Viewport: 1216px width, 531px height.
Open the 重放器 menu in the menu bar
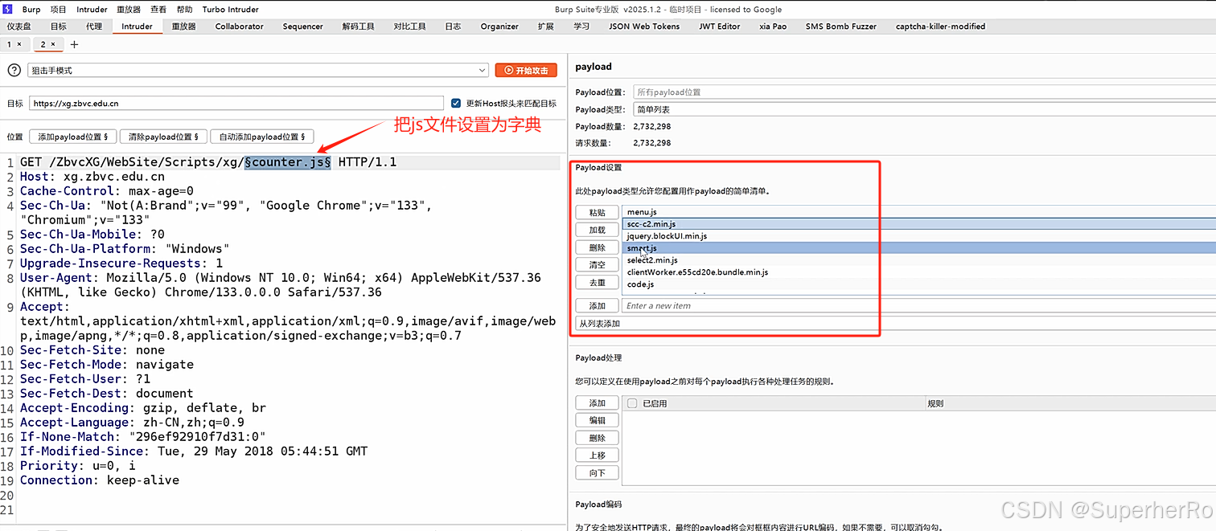tap(129, 10)
